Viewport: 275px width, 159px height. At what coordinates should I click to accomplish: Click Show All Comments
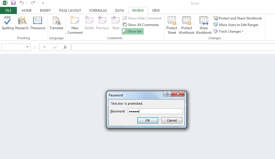(141, 25)
